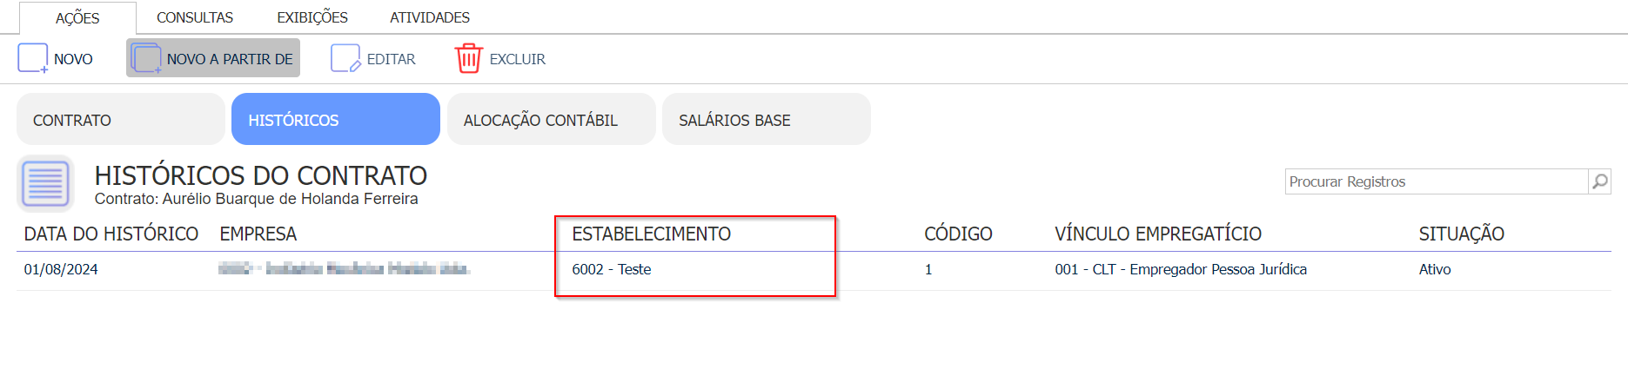Select the Históricos section tab
Viewport: 1628px width, 369px height.
point(336,119)
